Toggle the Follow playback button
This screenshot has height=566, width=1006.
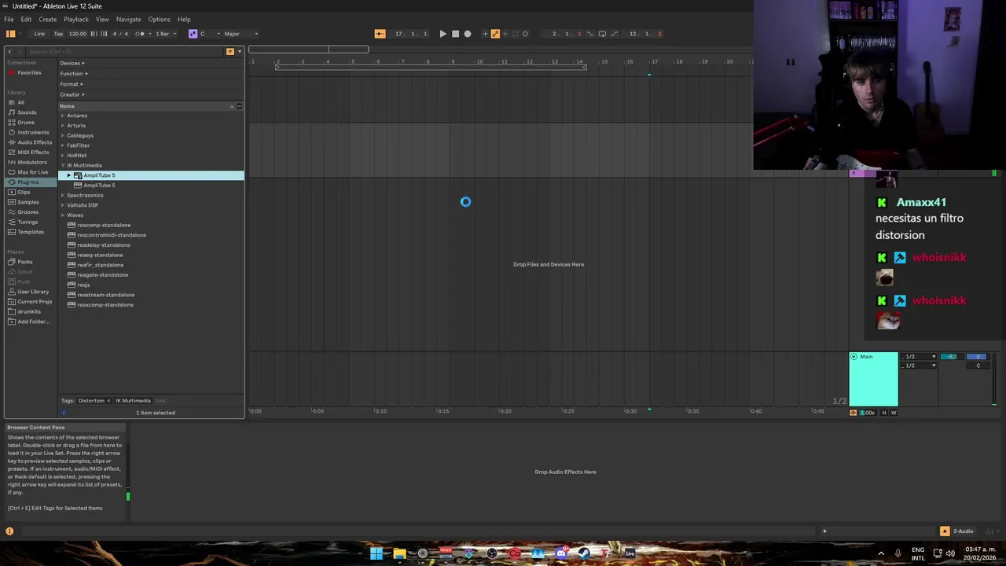tap(380, 34)
